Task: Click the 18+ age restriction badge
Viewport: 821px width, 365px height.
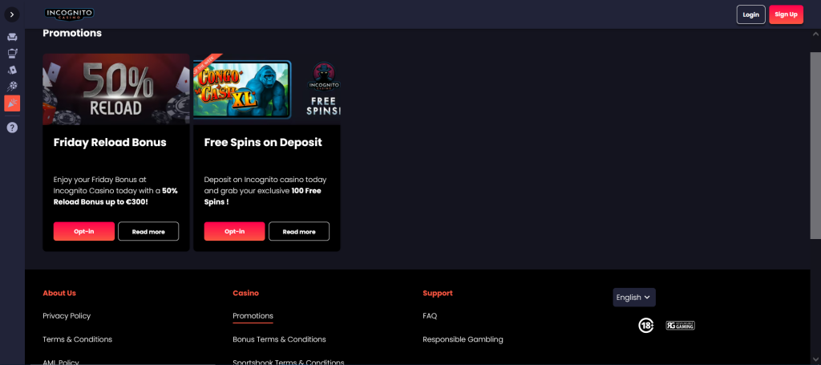Action: [x=645, y=325]
